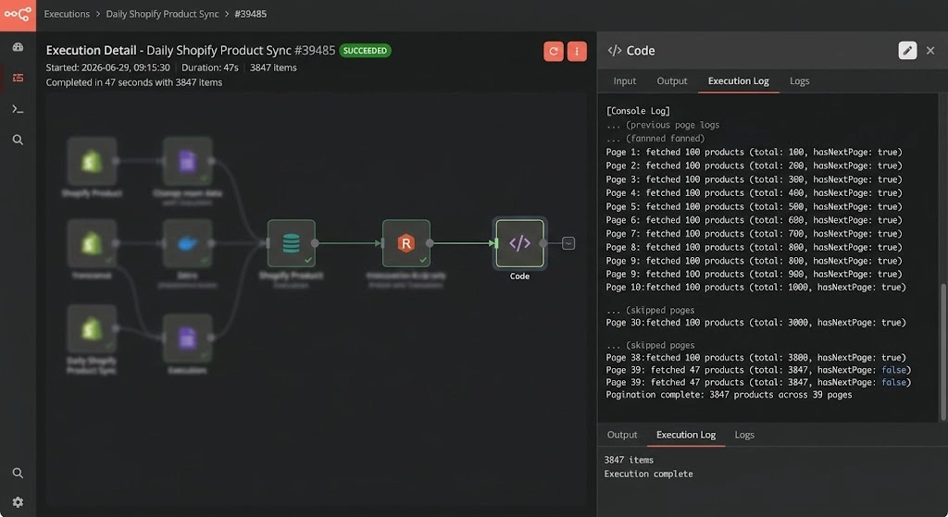Click the "Page 1: fetched 100 products" log line

[754, 153]
